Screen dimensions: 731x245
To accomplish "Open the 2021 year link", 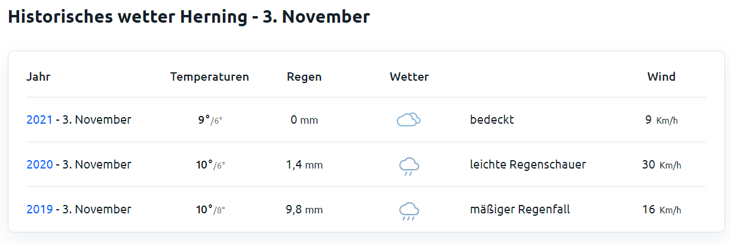I will tap(39, 120).
